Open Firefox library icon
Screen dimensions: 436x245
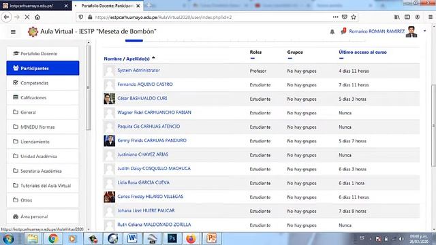pyautogui.click(x=397, y=17)
